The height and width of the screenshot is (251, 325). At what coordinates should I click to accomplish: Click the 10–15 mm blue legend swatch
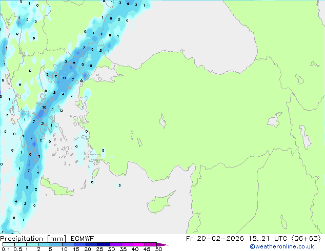[x=68, y=244]
